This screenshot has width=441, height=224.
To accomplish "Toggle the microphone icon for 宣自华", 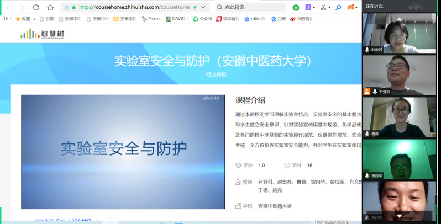I will pos(367,176).
